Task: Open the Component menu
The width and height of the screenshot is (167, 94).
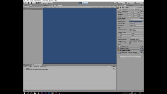Action: point(45,1)
